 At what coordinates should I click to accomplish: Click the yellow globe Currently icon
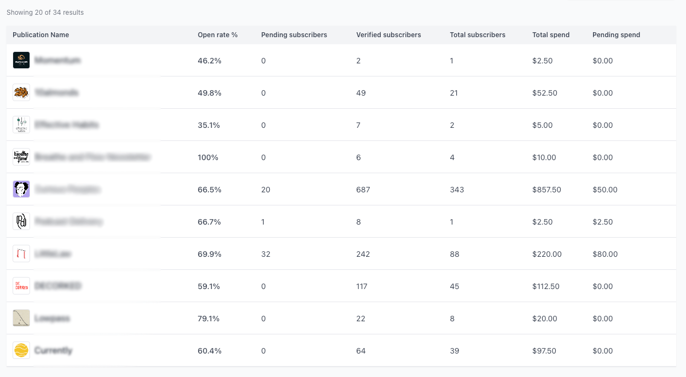[21, 350]
